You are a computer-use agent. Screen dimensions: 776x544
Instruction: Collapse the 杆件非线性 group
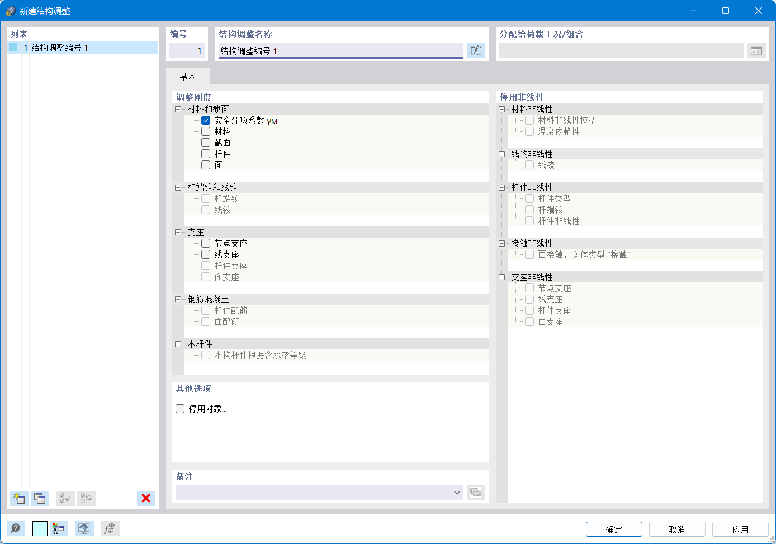click(502, 187)
